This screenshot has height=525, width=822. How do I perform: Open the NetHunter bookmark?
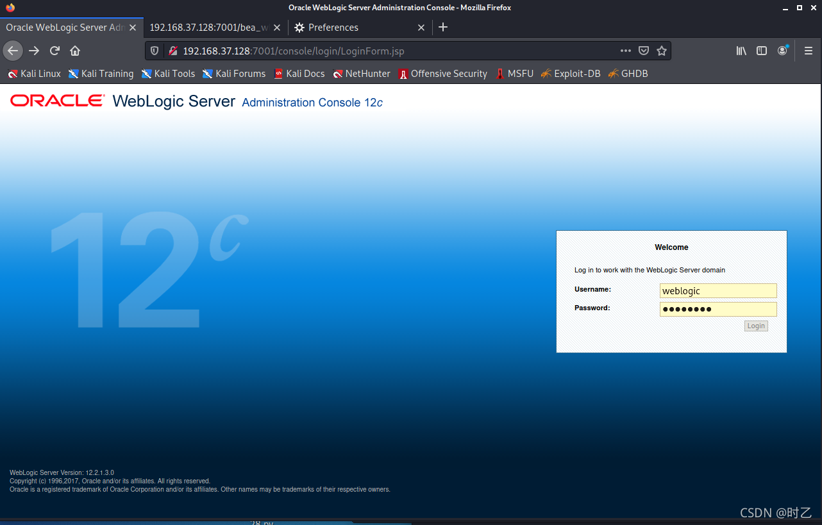click(362, 74)
